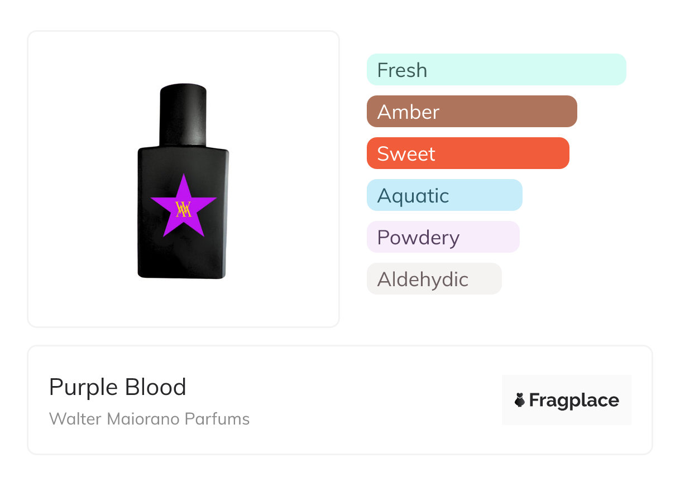Image resolution: width=680 pixels, height=482 pixels.
Task: Click the top point of the purple star
Action: 183,179
